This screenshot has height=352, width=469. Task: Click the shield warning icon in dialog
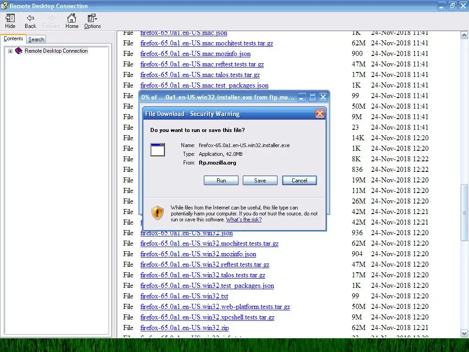pyautogui.click(x=158, y=213)
